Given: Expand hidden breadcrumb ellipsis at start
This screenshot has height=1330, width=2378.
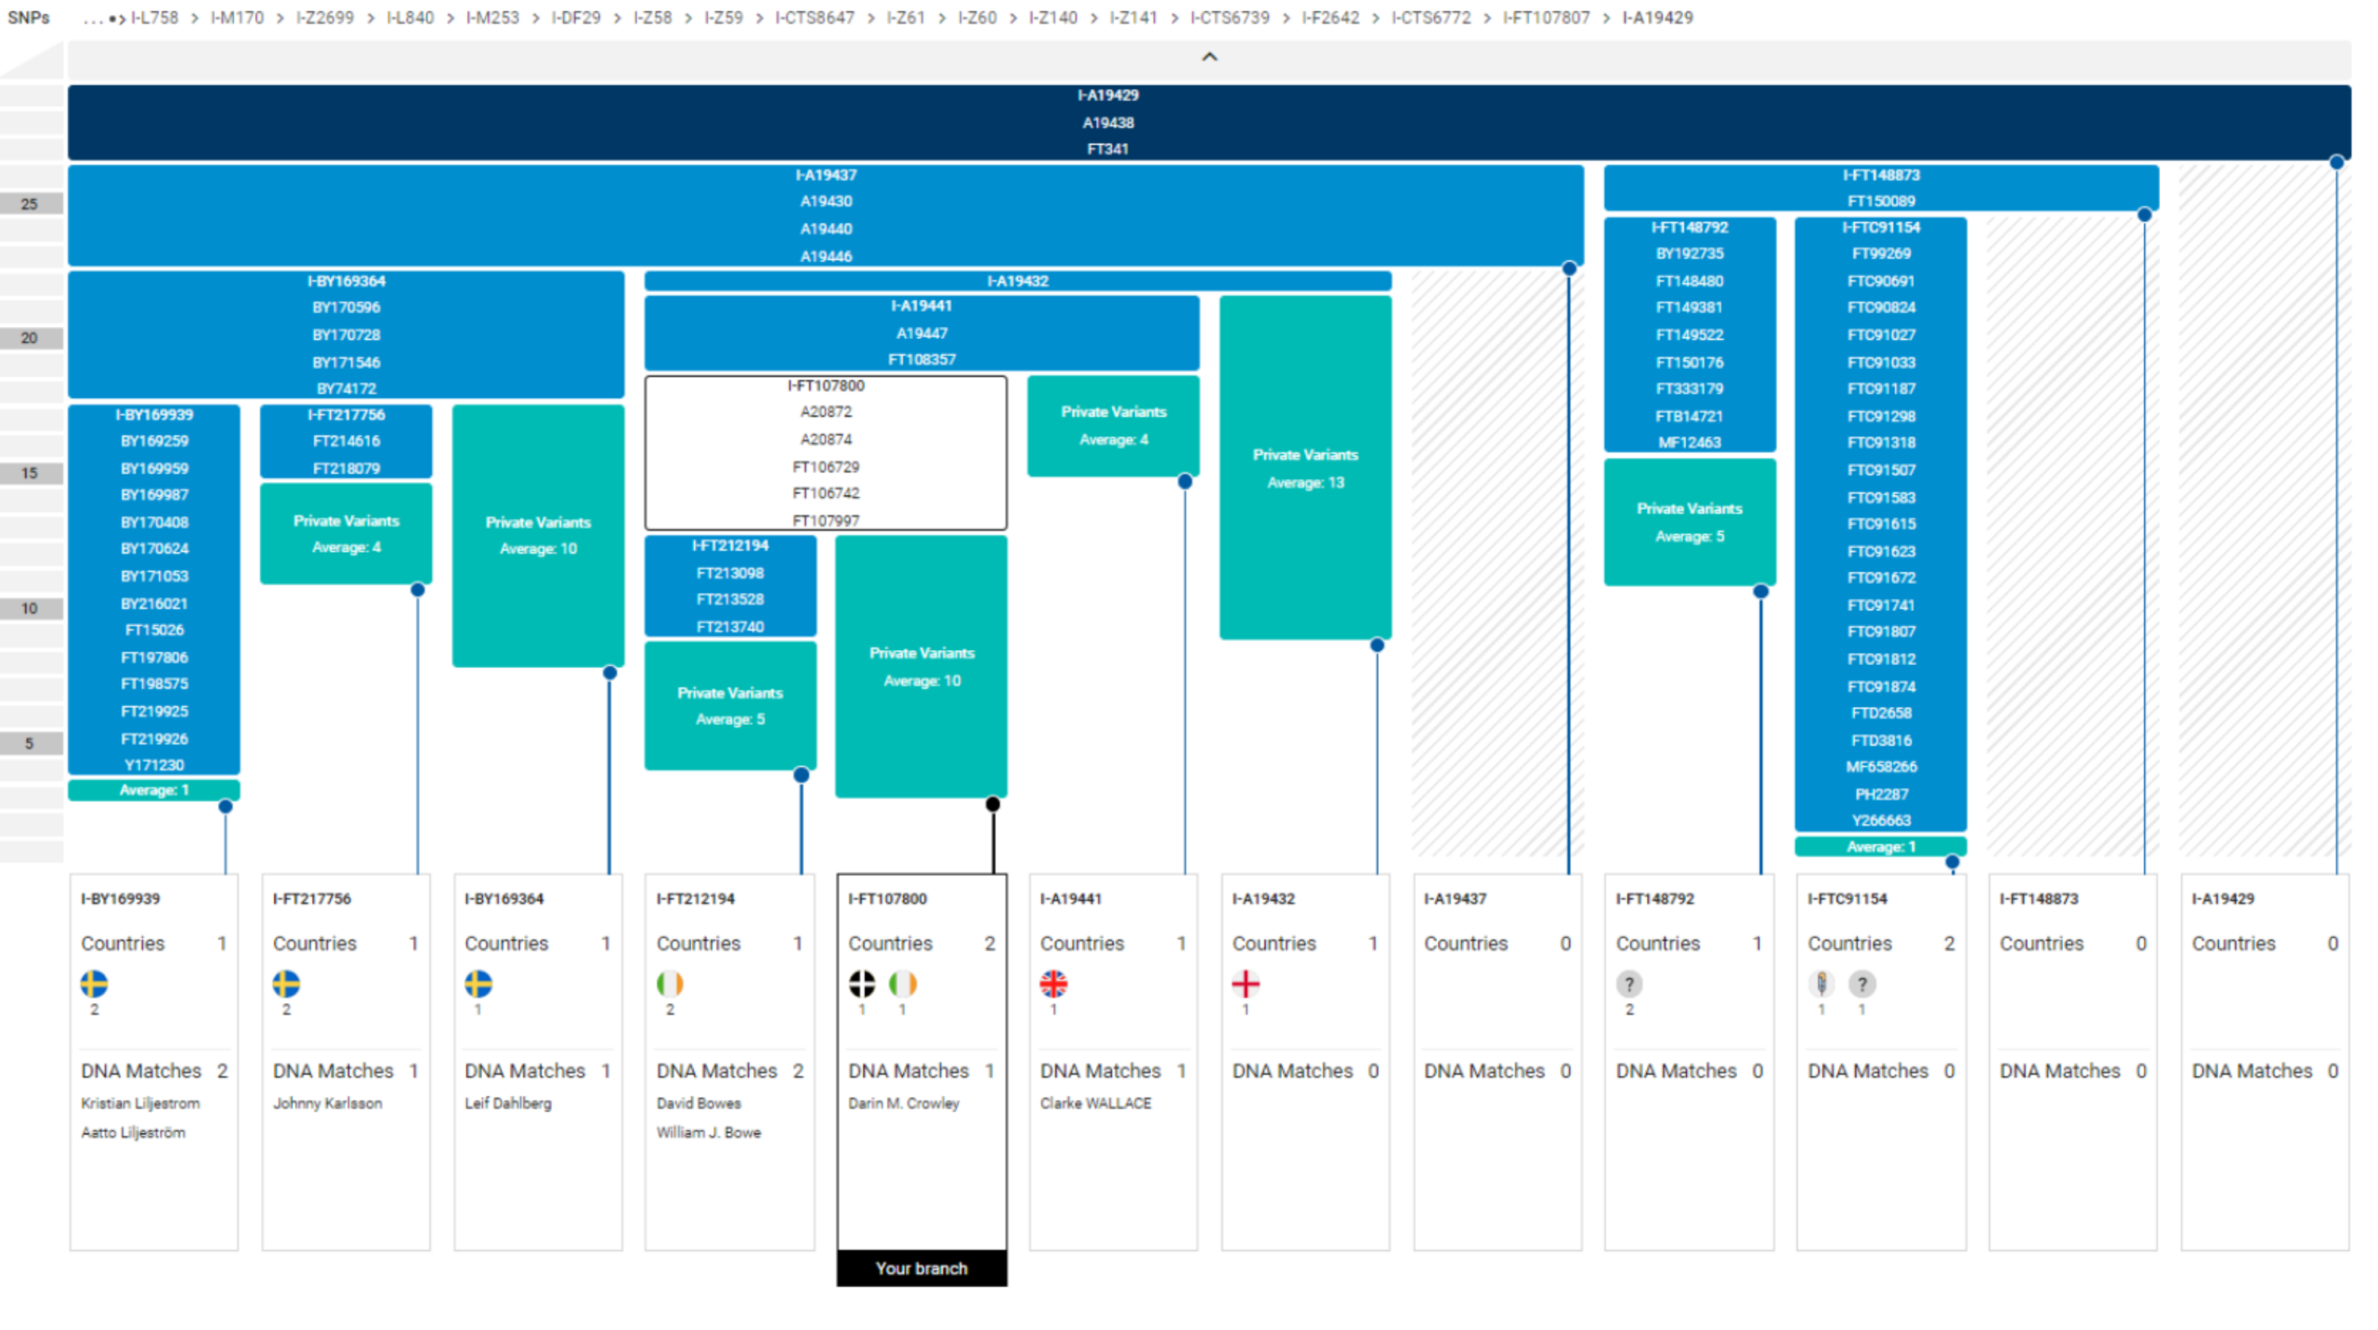Looking at the screenshot, I should coord(94,18).
